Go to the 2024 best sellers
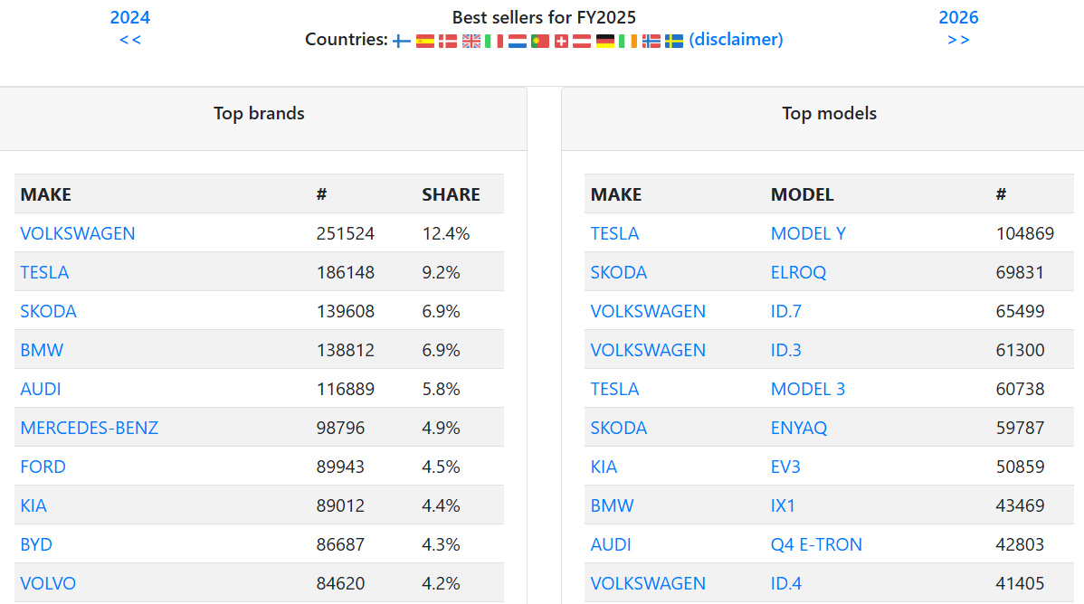Image resolution: width=1084 pixels, height=604 pixels. tap(130, 17)
